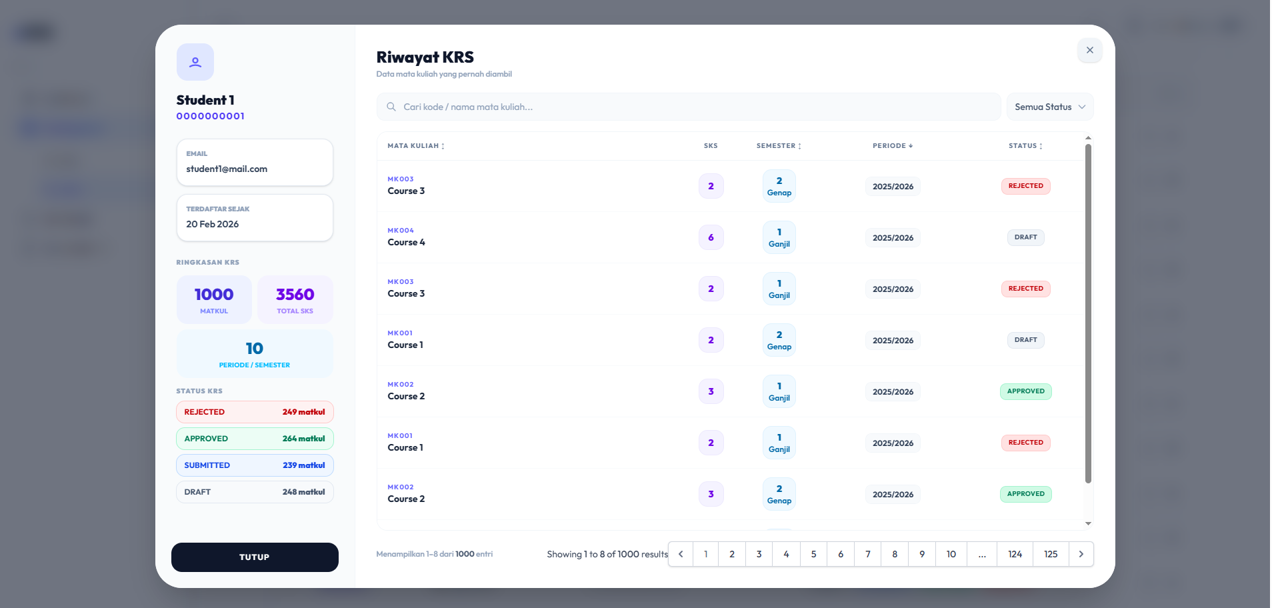The image size is (1272, 608).
Task: Go to page 125
Action: point(1051,554)
